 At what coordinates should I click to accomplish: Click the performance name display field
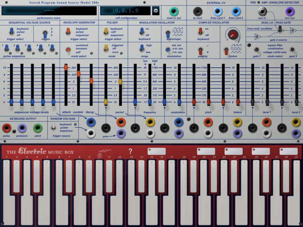(x=49, y=11)
